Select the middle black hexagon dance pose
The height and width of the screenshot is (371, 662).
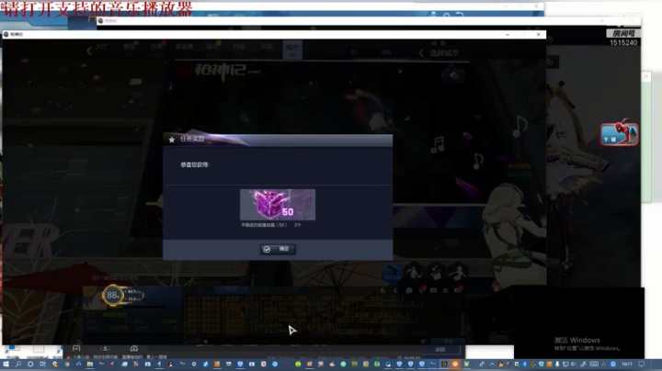pyautogui.click(x=436, y=273)
